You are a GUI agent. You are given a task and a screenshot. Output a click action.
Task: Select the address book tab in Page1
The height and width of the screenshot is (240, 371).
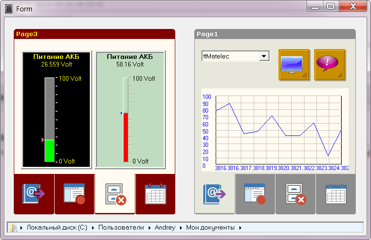click(x=215, y=194)
